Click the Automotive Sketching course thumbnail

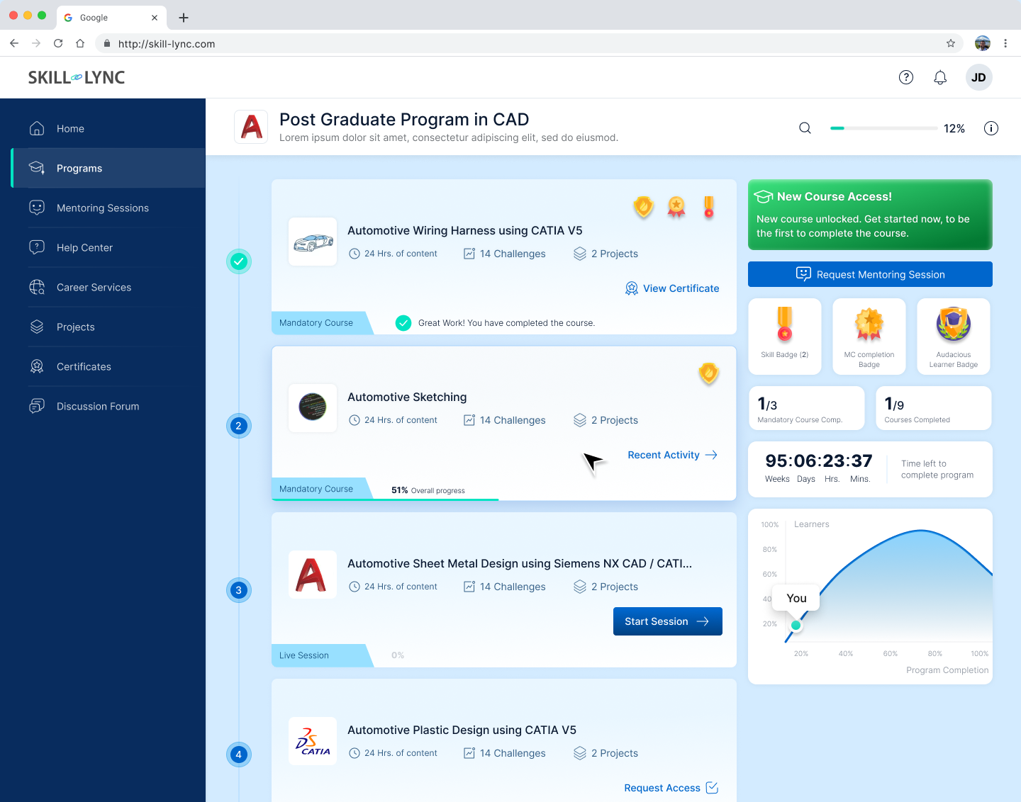[x=313, y=407]
